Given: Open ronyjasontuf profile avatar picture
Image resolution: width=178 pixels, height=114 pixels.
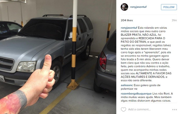Looking at the screenshot, I should [124, 7].
